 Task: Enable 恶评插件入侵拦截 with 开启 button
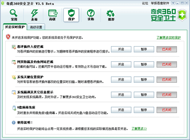(121, 49)
